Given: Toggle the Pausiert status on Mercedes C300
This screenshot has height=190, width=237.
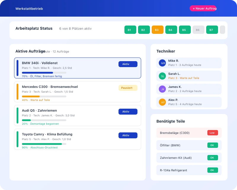Looking at the screenshot, I should (128, 88).
